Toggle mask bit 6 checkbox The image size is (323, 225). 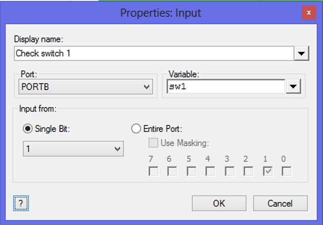pos(172,171)
